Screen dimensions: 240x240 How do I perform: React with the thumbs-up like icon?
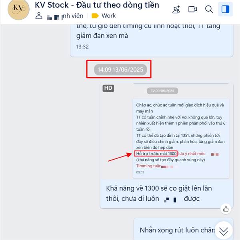[226, 209]
